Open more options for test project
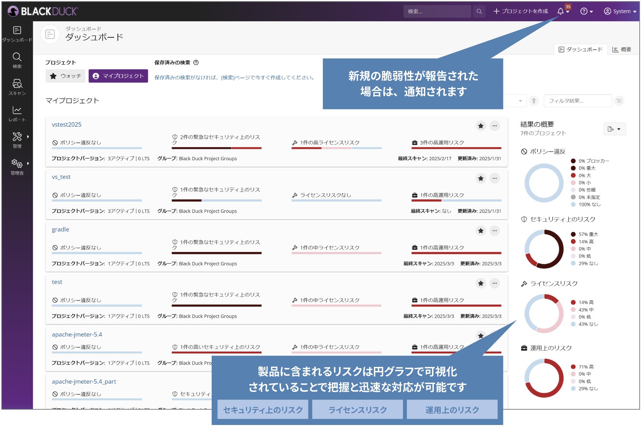 (x=494, y=283)
